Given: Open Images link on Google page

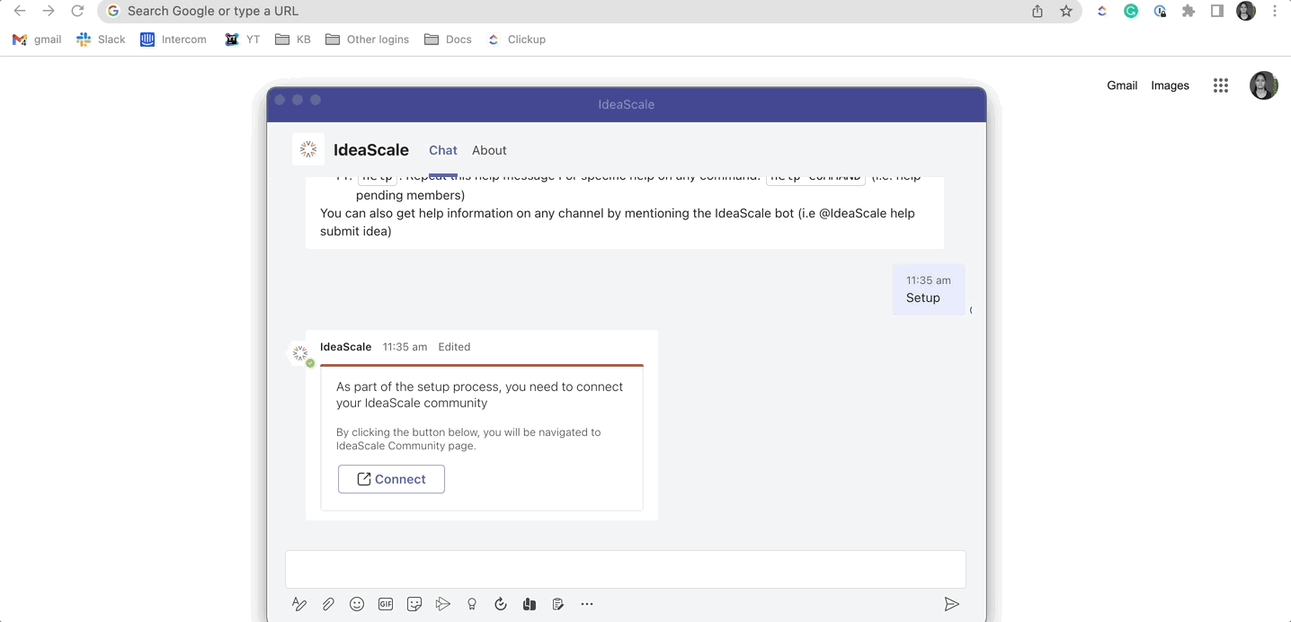Looking at the screenshot, I should tap(1170, 85).
